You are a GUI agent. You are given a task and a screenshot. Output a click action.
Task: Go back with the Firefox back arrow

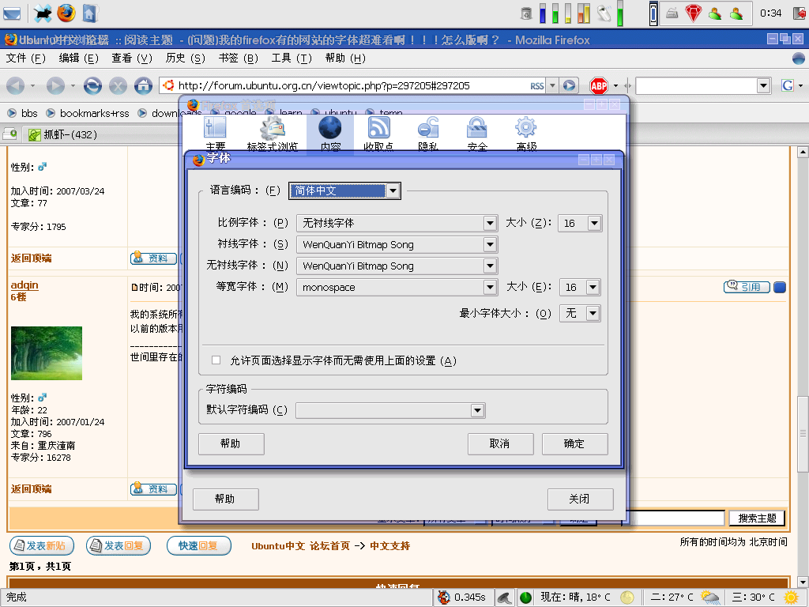click(x=15, y=85)
